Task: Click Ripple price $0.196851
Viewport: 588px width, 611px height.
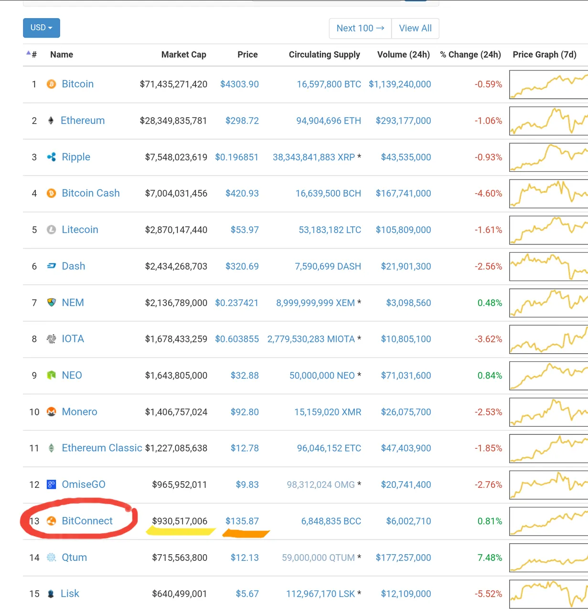Action: coord(236,157)
